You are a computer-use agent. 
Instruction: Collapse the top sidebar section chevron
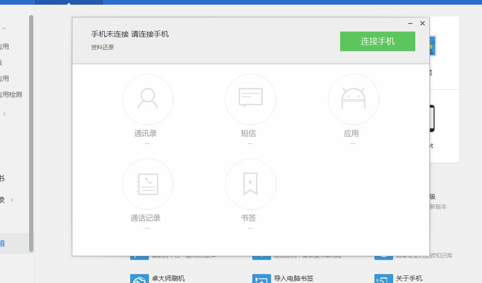pyautogui.click(x=4, y=29)
